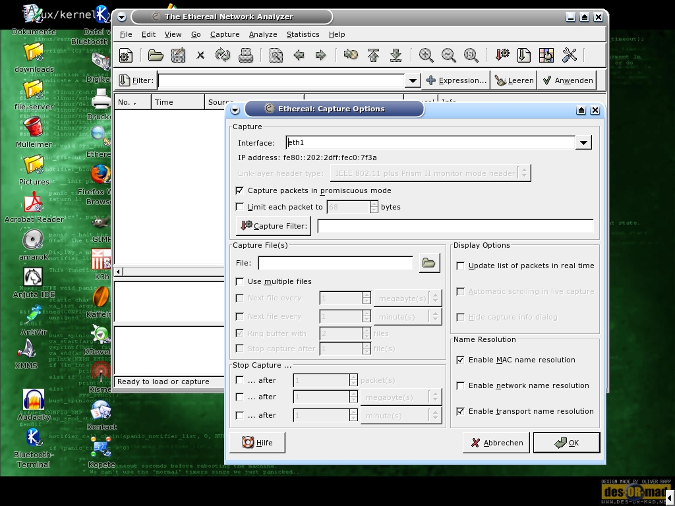
Task: Click the OK button to start capture
Action: (x=566, y=443)
